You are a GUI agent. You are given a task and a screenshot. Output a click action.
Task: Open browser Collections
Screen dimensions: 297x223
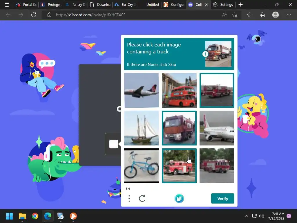tap(262, 15)
